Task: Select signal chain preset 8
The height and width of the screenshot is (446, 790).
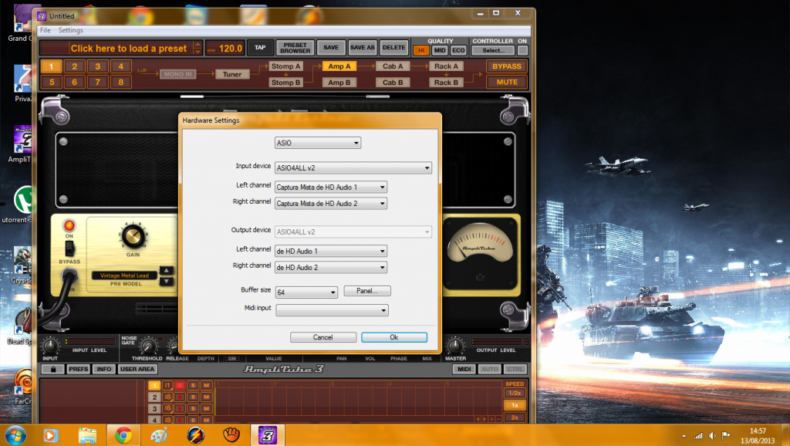Action: coord(121,82)
